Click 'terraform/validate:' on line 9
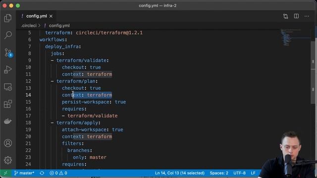The image size is (317, 178). coord(83,60)
